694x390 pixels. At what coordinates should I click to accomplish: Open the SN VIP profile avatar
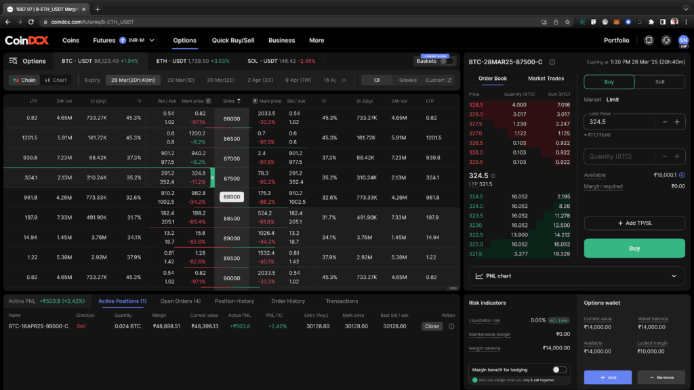click(683, 41)
